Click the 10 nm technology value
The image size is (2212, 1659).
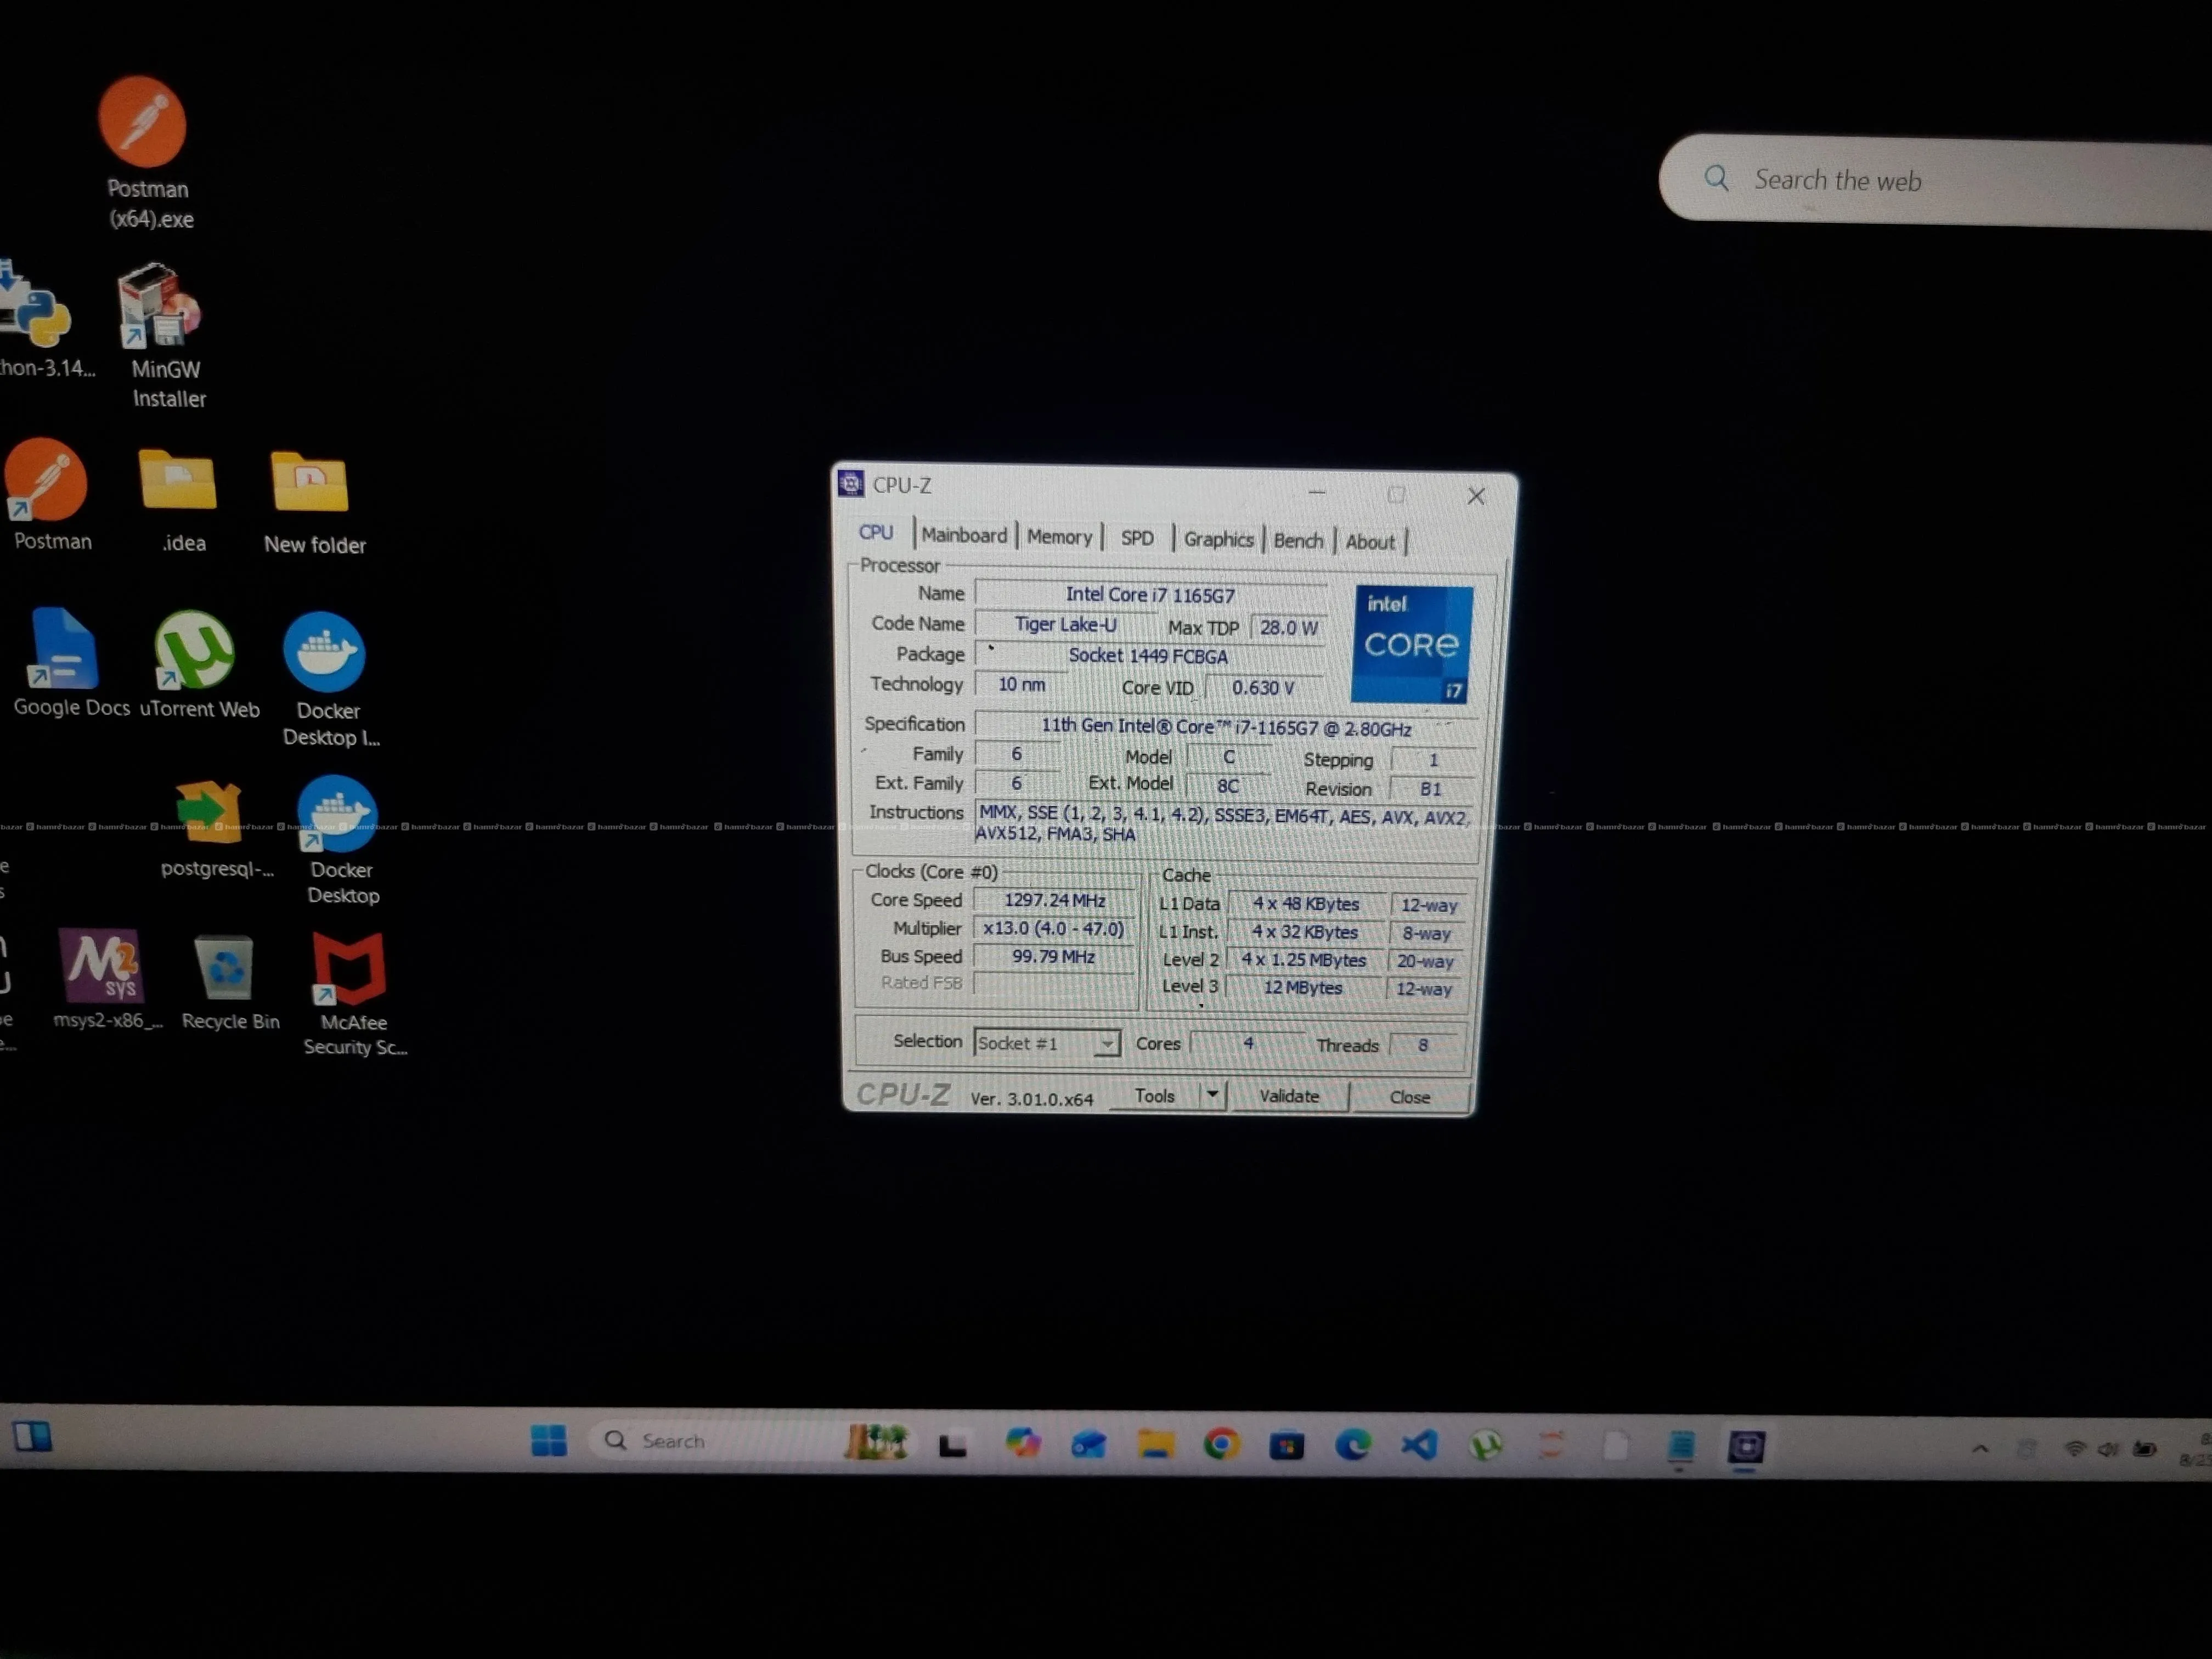(1021, 684)
